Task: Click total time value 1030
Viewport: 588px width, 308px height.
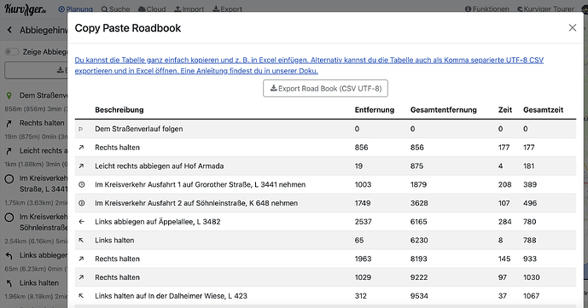Action: pyautogui.click(x=532, y=277)
